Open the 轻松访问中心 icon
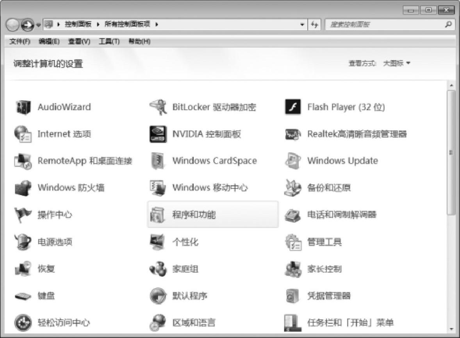The width and height of the screenshot is (460, 338). [x=23, y=323]
